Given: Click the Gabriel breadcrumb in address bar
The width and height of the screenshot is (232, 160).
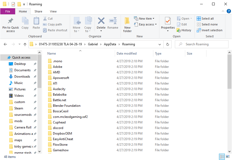Looking at the screenshot, I should click(93, 44).
